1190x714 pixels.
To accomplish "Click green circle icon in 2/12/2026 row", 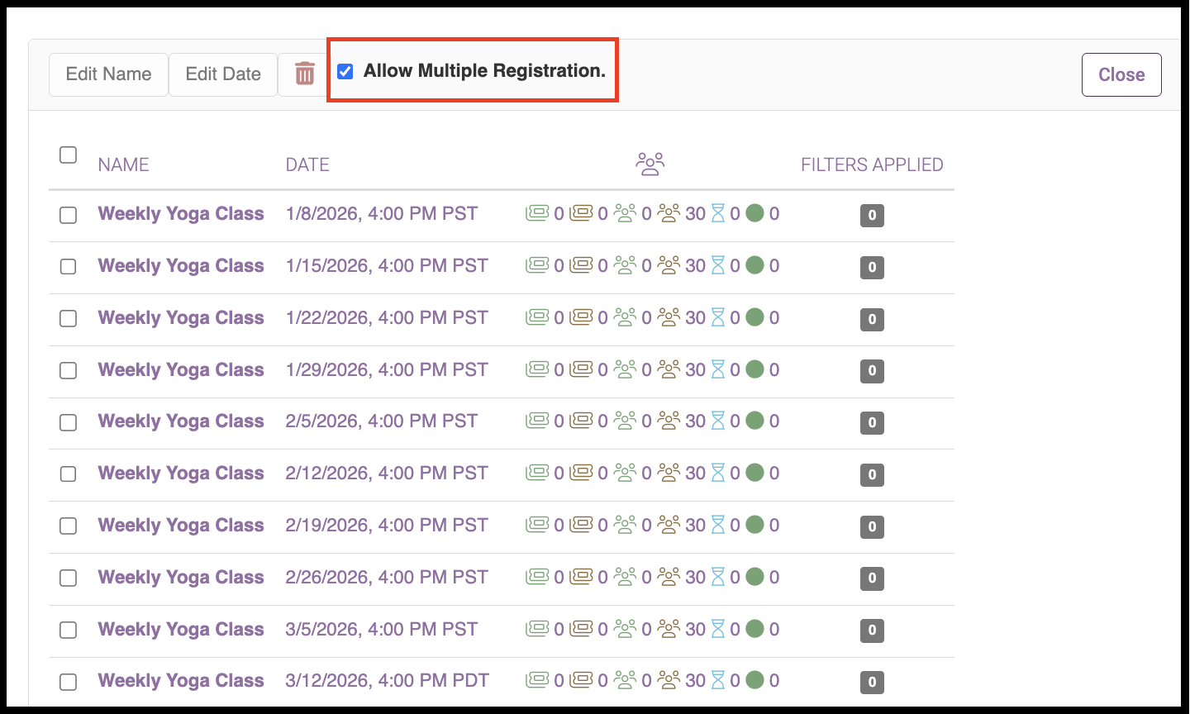I will [x=754, y=473].
